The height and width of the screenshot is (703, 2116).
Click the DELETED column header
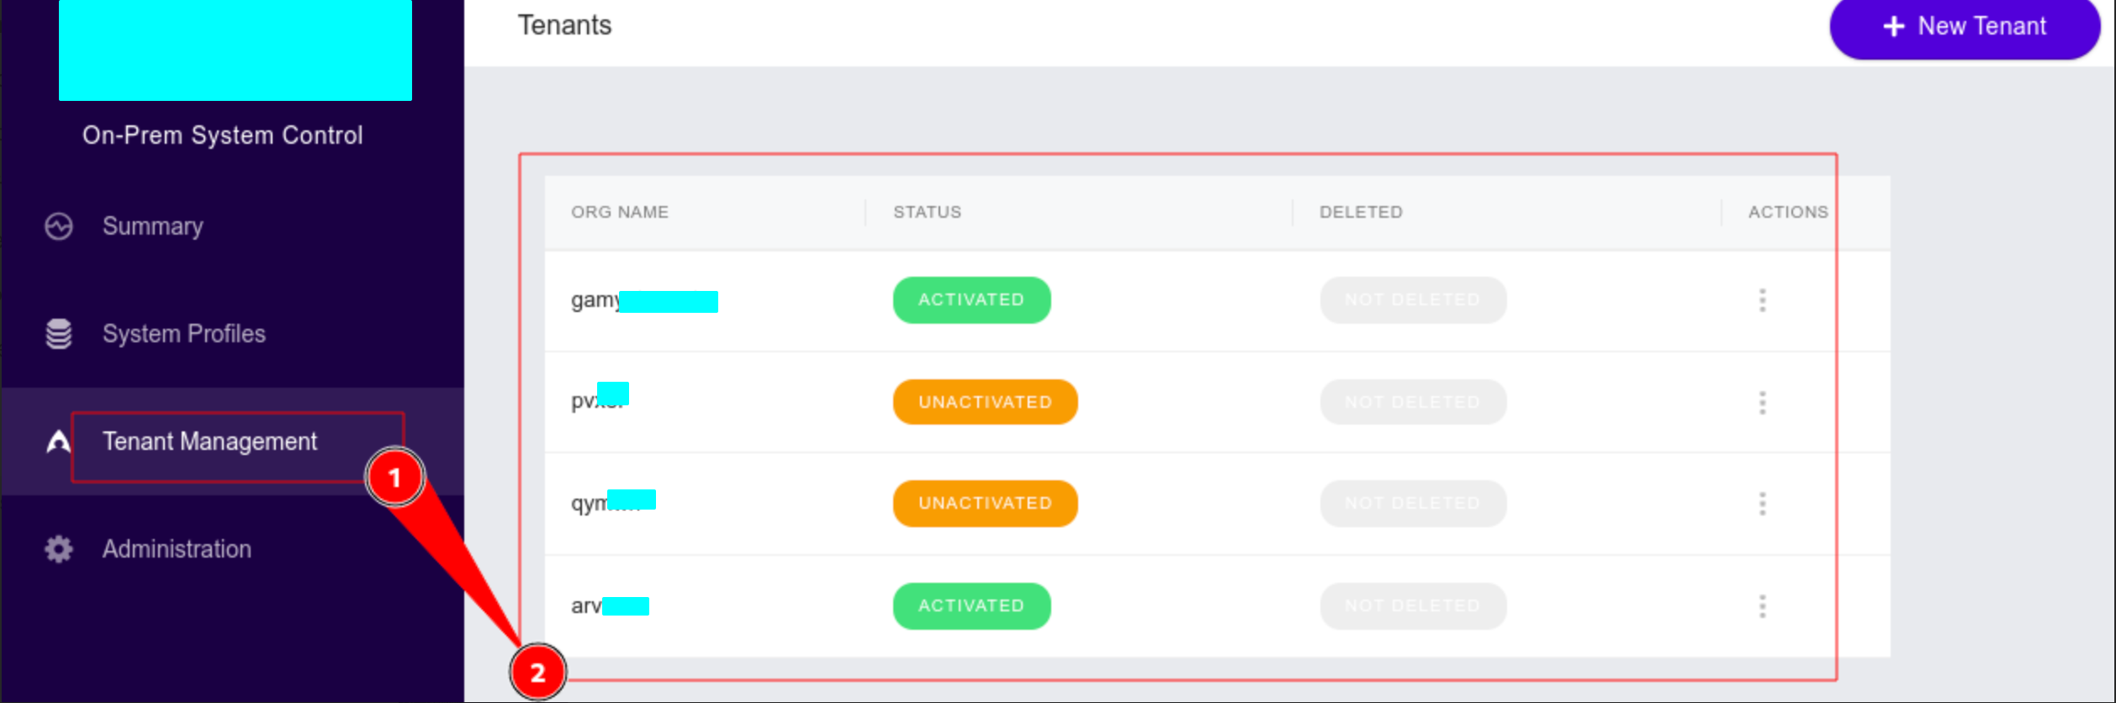coord(1361,212)
